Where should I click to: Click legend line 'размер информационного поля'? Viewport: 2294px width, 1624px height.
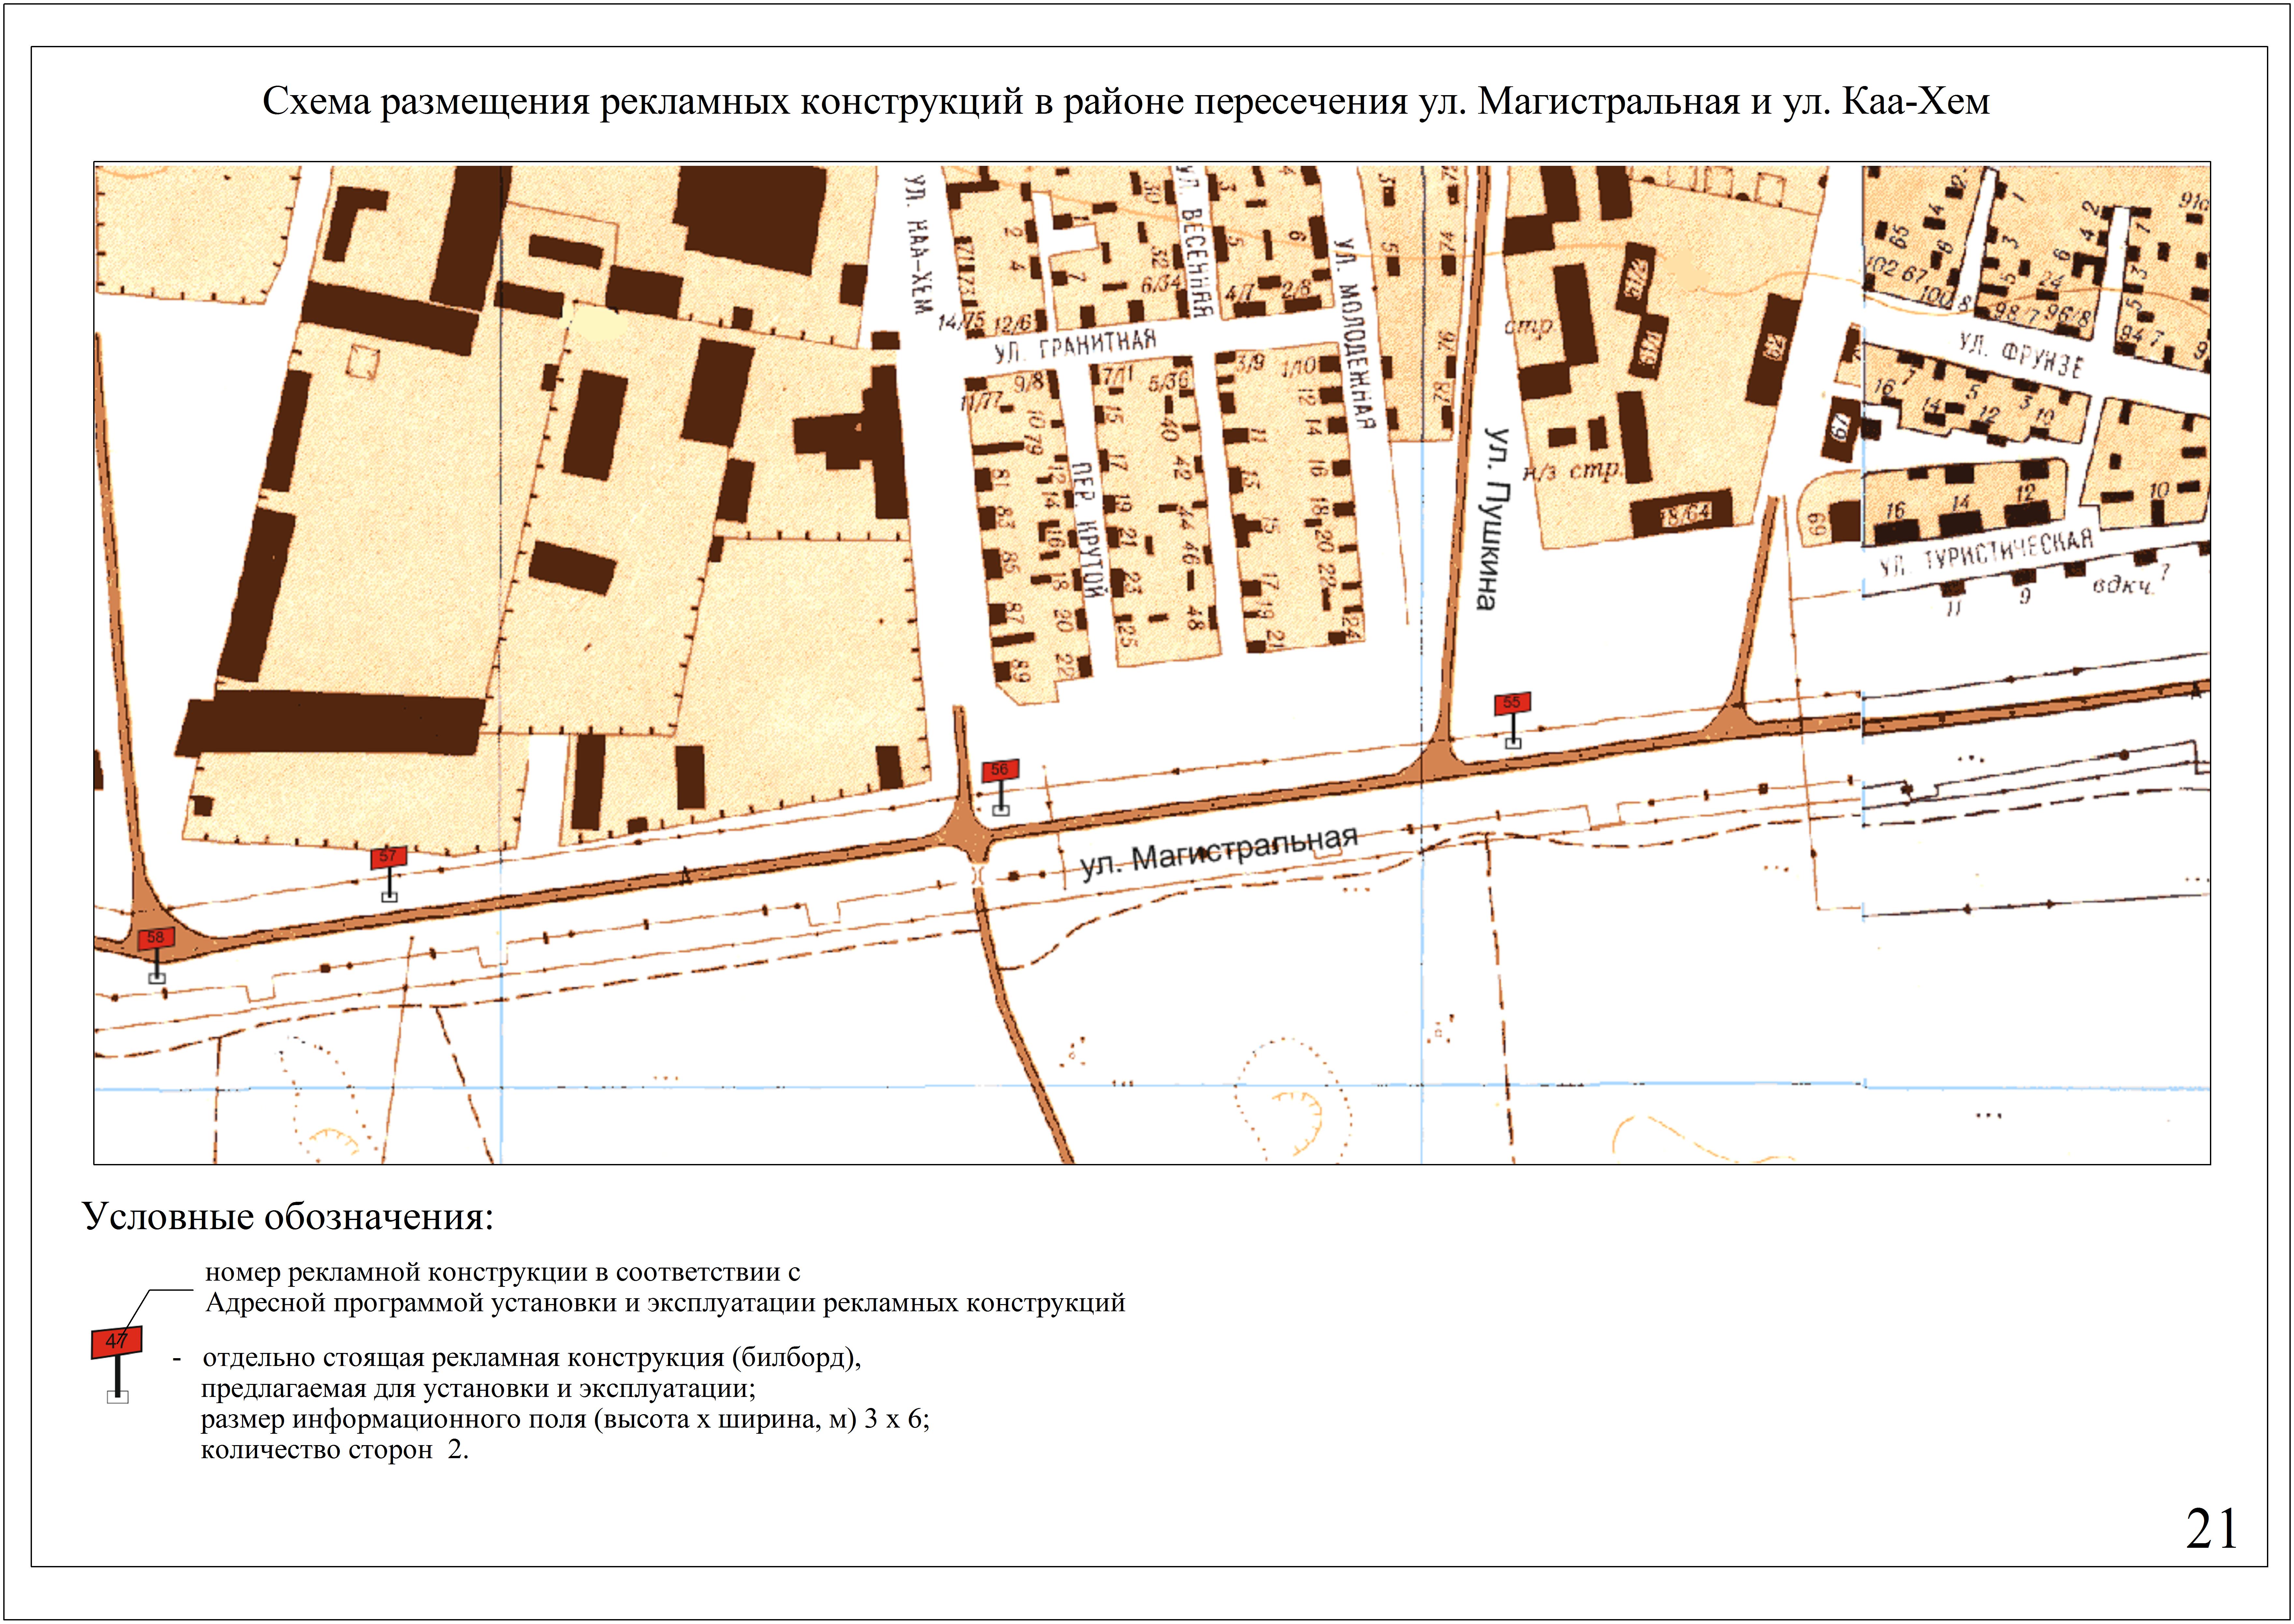(x=394, y=1419)
